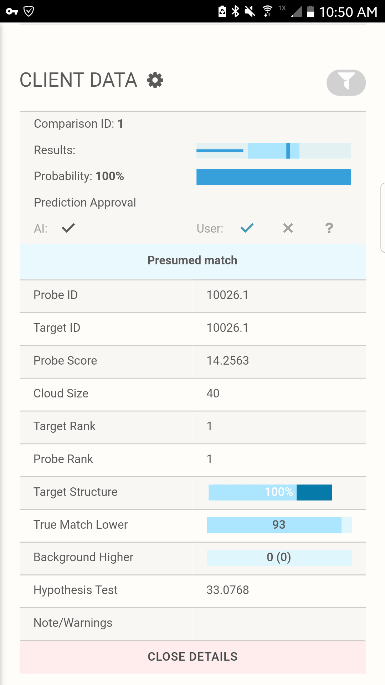Click the Results distribution bar
This screenshot has height=685, width=385.
point(273,151)
